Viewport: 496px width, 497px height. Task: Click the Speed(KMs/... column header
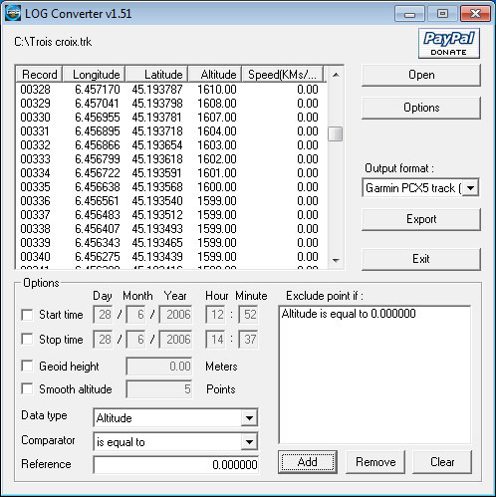click(x=283, y=75)
